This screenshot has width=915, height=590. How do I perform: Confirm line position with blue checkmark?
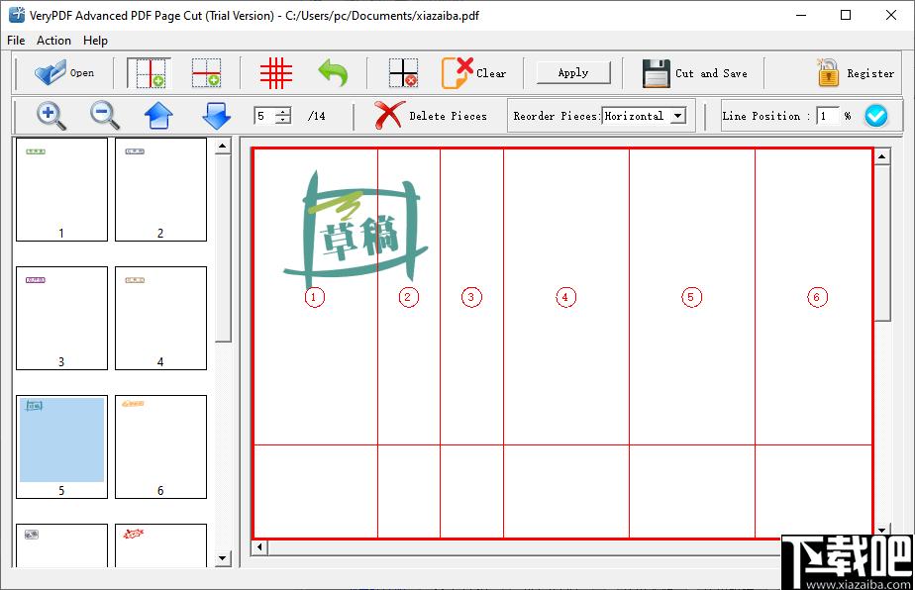[x=876, y=116]
